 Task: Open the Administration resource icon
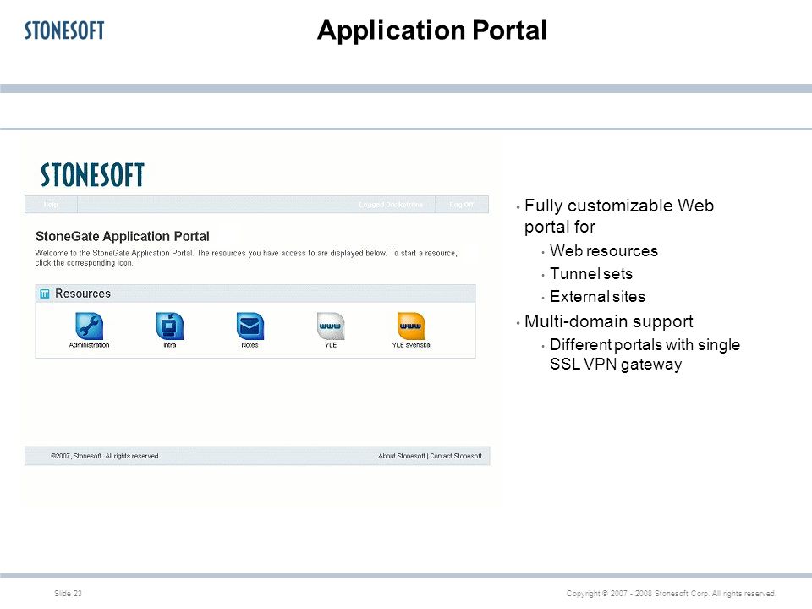click(x=89, y=326)
